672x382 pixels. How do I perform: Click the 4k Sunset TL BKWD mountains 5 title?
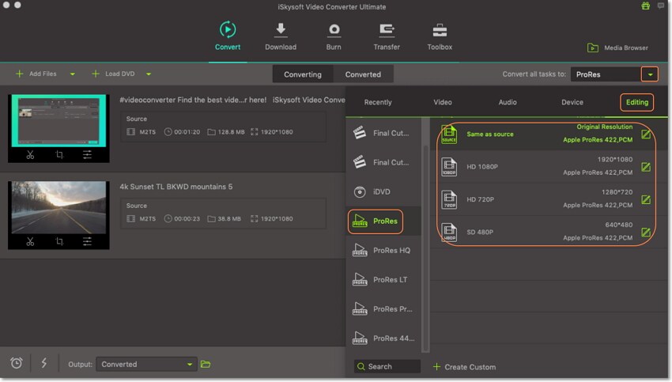click(x=176, y=187)
